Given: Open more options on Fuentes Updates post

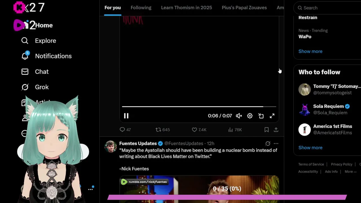Looking at the screenshot, I should click(276, 144).
